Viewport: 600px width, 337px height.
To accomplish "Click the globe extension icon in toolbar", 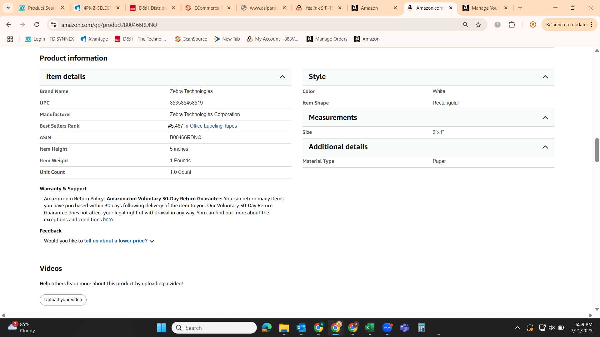I will pos(497,25).
